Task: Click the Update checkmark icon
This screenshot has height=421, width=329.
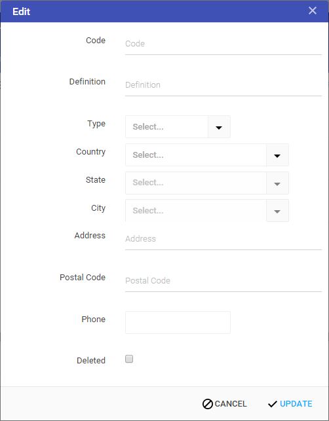Action: tap(272, 404)
